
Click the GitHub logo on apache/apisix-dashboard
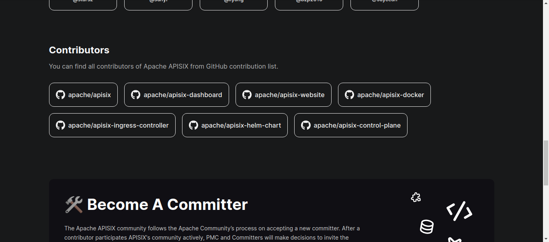(x=136, y=95)
